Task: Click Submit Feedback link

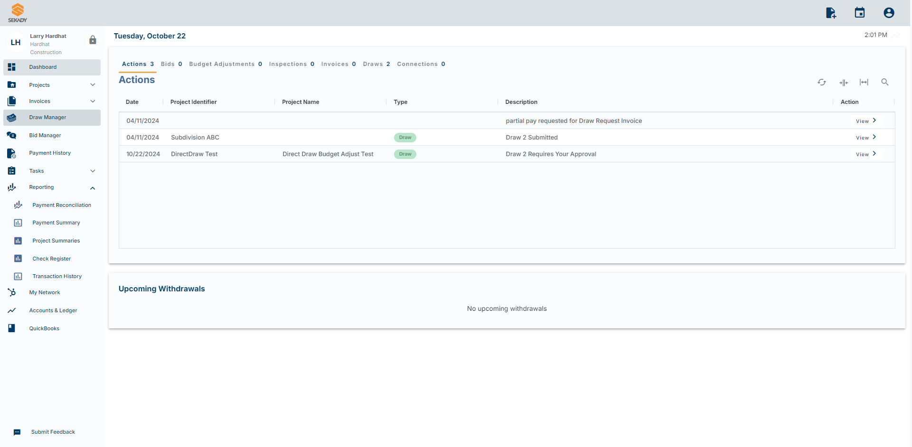Action: [x=53, y=432]
